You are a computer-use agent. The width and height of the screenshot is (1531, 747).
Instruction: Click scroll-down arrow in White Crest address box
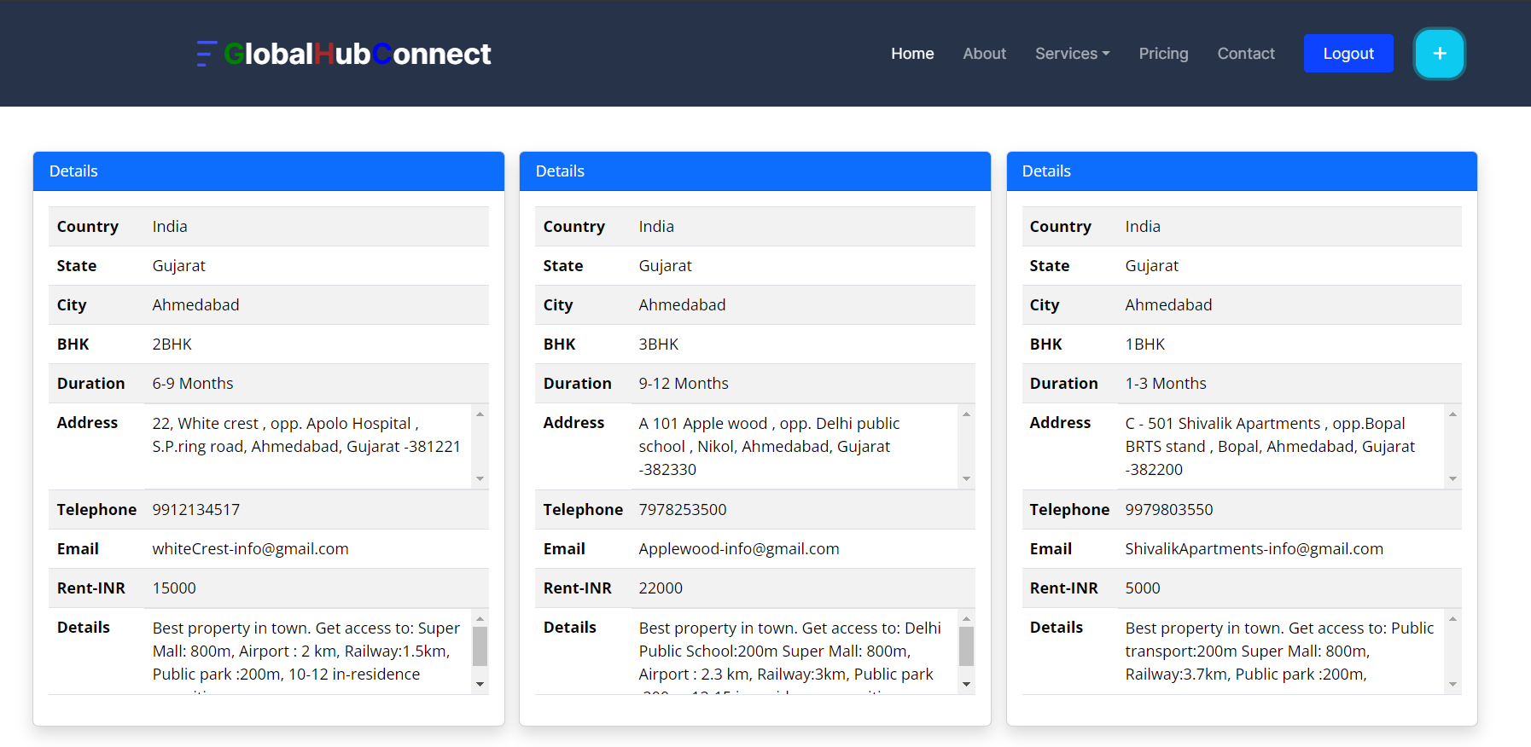point(480,478)
